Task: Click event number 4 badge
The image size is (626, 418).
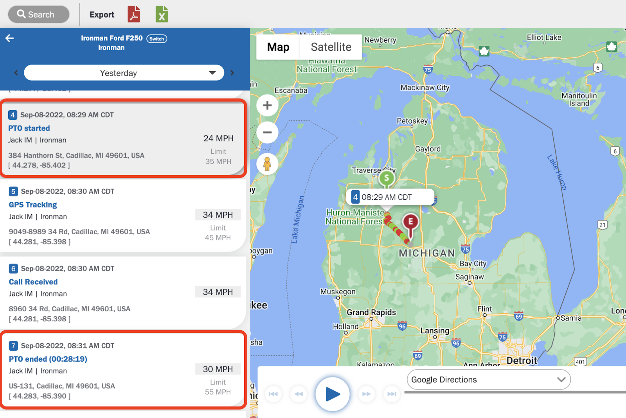Action: point(13,115)
